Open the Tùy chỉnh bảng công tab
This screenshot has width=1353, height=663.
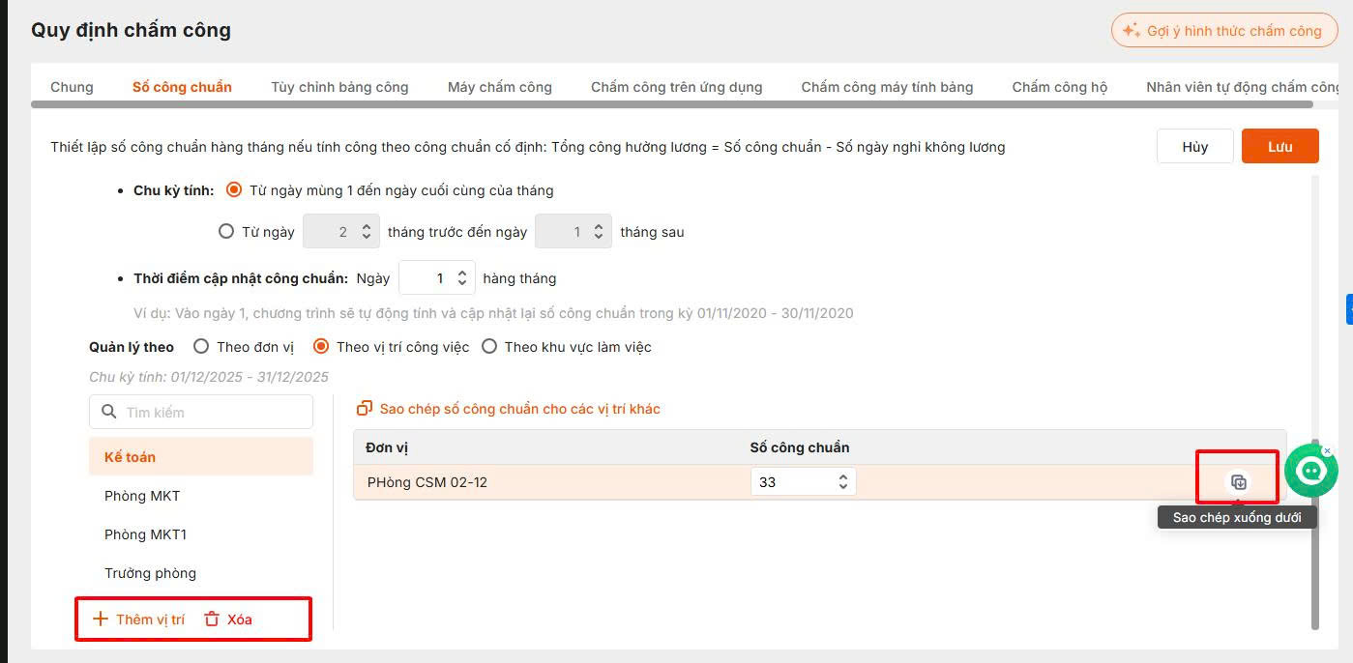tap(339, 87)
